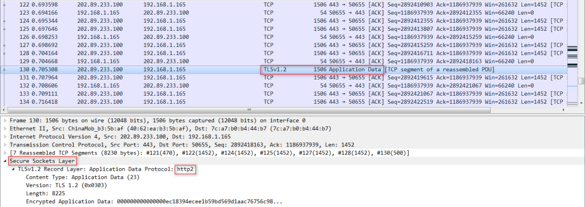Image resolution: width=585 pixels, height=207 pixels.
Task: Select packet 129 at time 0.704668
Action: click(283, 61)
